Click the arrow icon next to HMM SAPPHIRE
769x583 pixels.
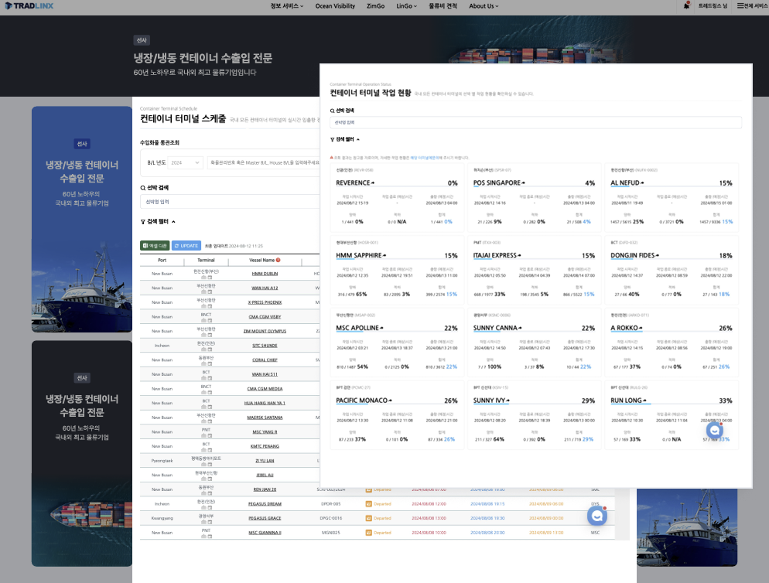pyautogui.click(x=384, y=255)
